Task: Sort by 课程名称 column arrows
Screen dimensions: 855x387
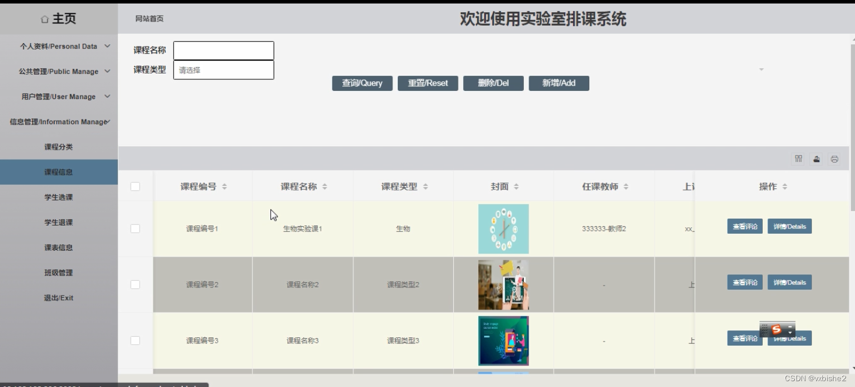Action: pyautogui.click(x=325, y=187)
